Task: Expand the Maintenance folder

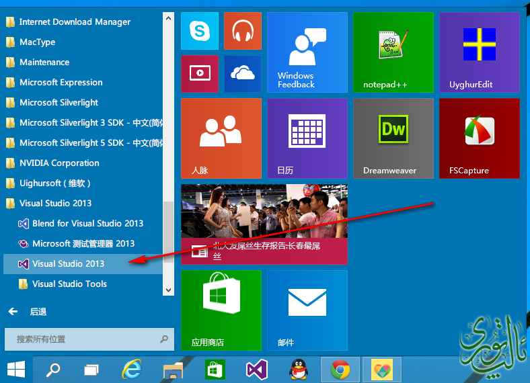Action: tap(83, 62)
